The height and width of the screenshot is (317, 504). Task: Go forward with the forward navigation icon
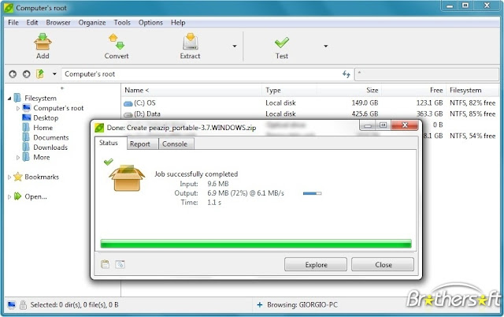[x=26, y=74]
